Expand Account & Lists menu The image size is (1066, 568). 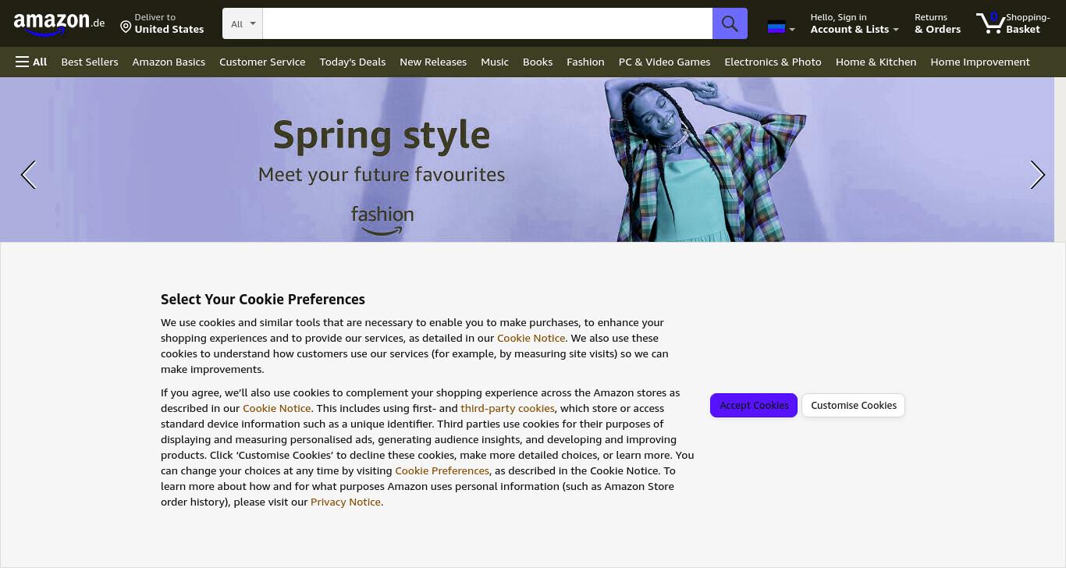pyautogui.click(x=855, y=23)
